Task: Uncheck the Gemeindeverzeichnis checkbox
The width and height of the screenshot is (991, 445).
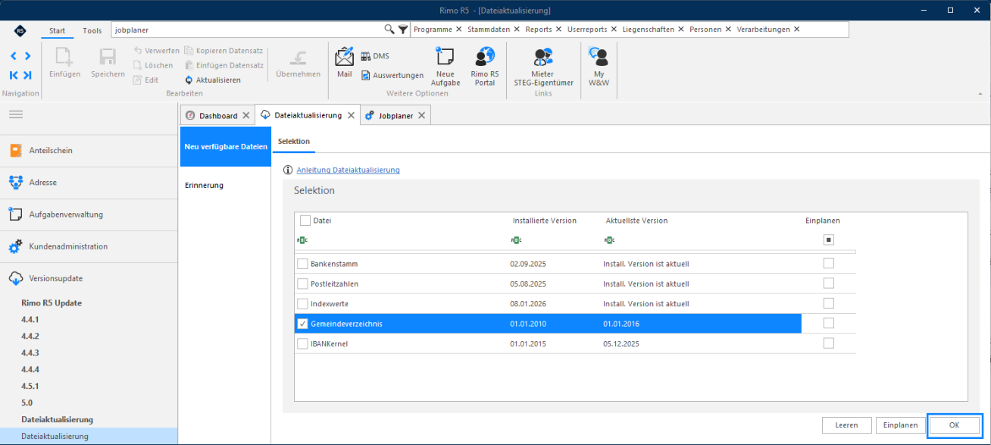Action: point(303,323)
